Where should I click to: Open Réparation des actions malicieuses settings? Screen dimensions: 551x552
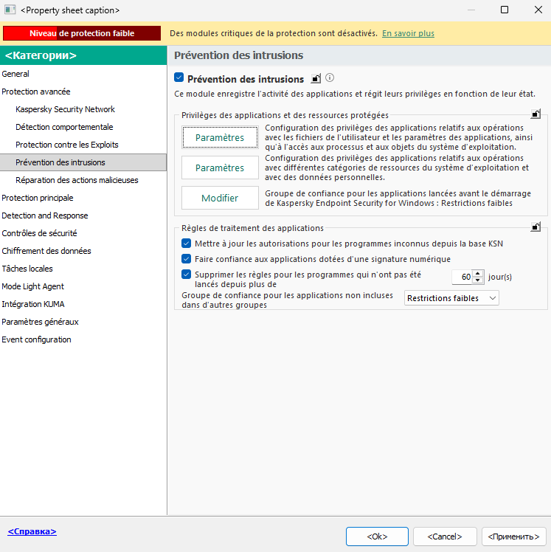click(x=83, y=180)
